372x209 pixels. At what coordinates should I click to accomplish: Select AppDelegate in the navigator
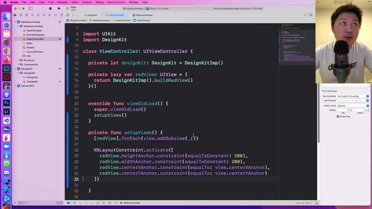(34, 30)
